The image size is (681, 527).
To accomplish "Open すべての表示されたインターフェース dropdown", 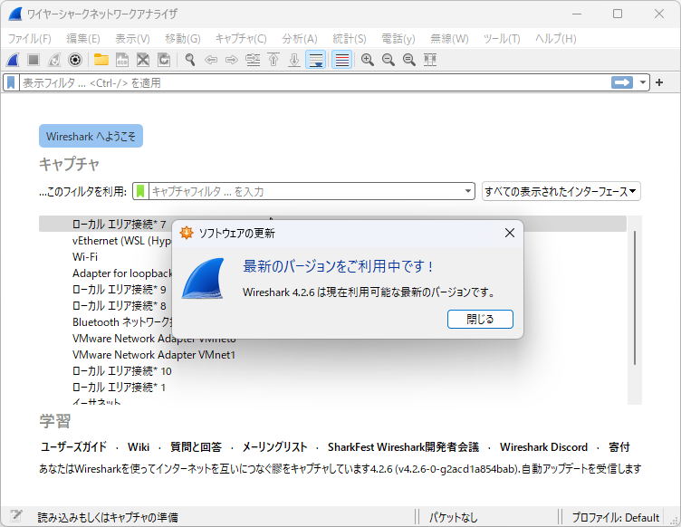I will coord(561,191).
